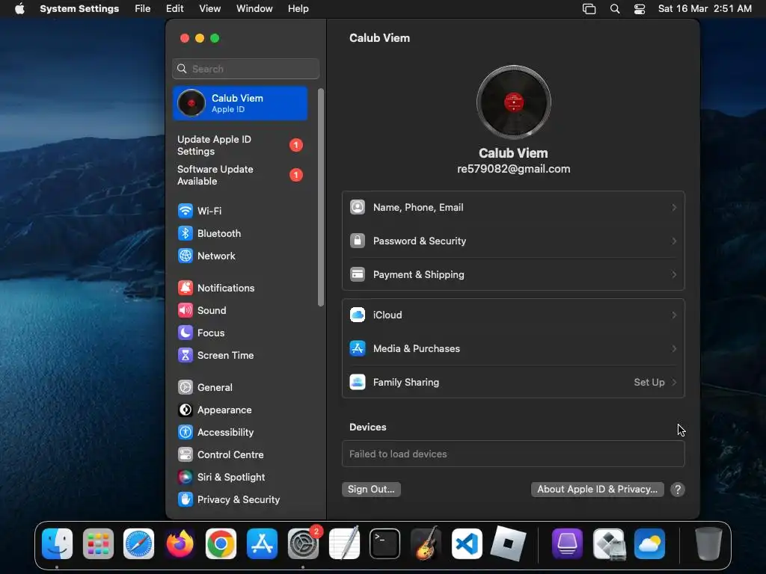Open the Help menu
Viewport: 766px width, 574px height.
pos(298,9)
